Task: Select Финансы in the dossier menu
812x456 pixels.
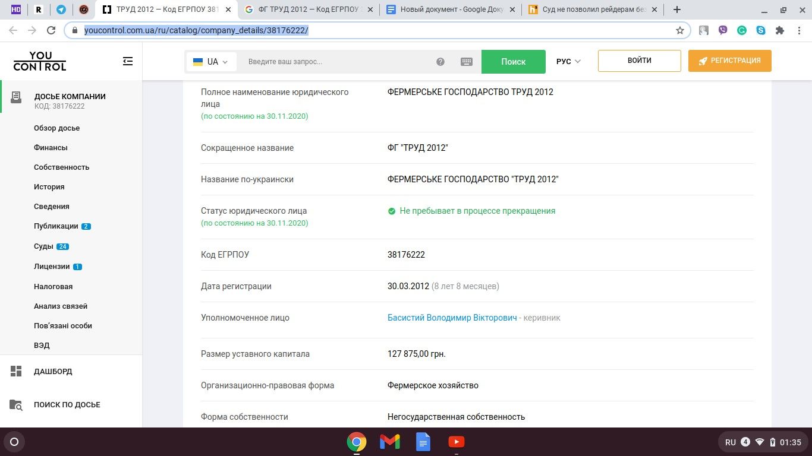Action: 51,147
